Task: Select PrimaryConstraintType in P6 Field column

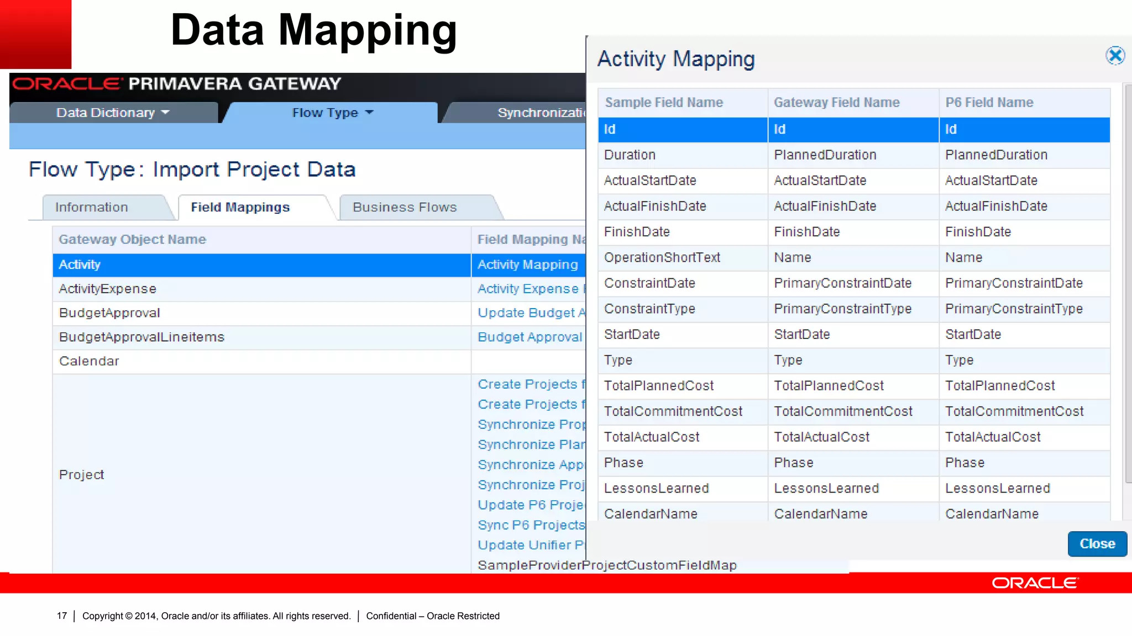Action: coord(1025,309)
